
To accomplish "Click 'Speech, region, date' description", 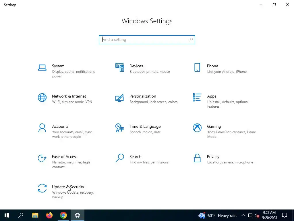I will (145, 132).
